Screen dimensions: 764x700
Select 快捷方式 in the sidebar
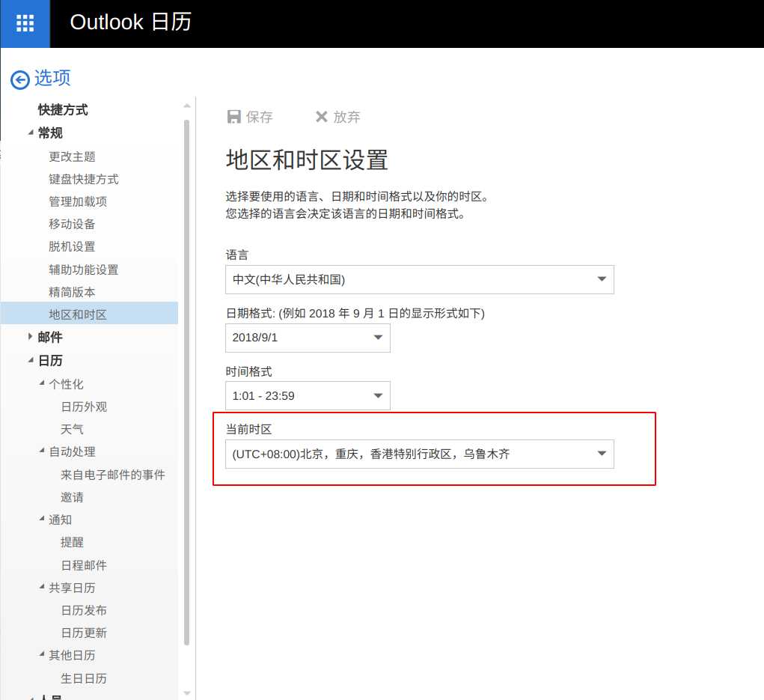coord(63,110)
